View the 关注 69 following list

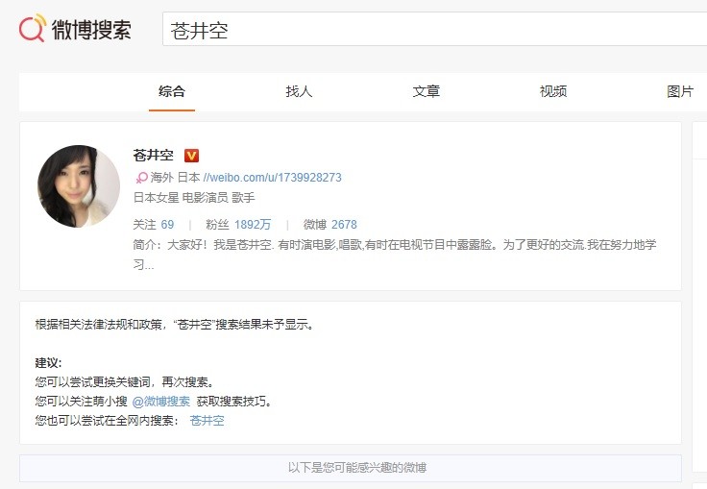click(154, 224)
